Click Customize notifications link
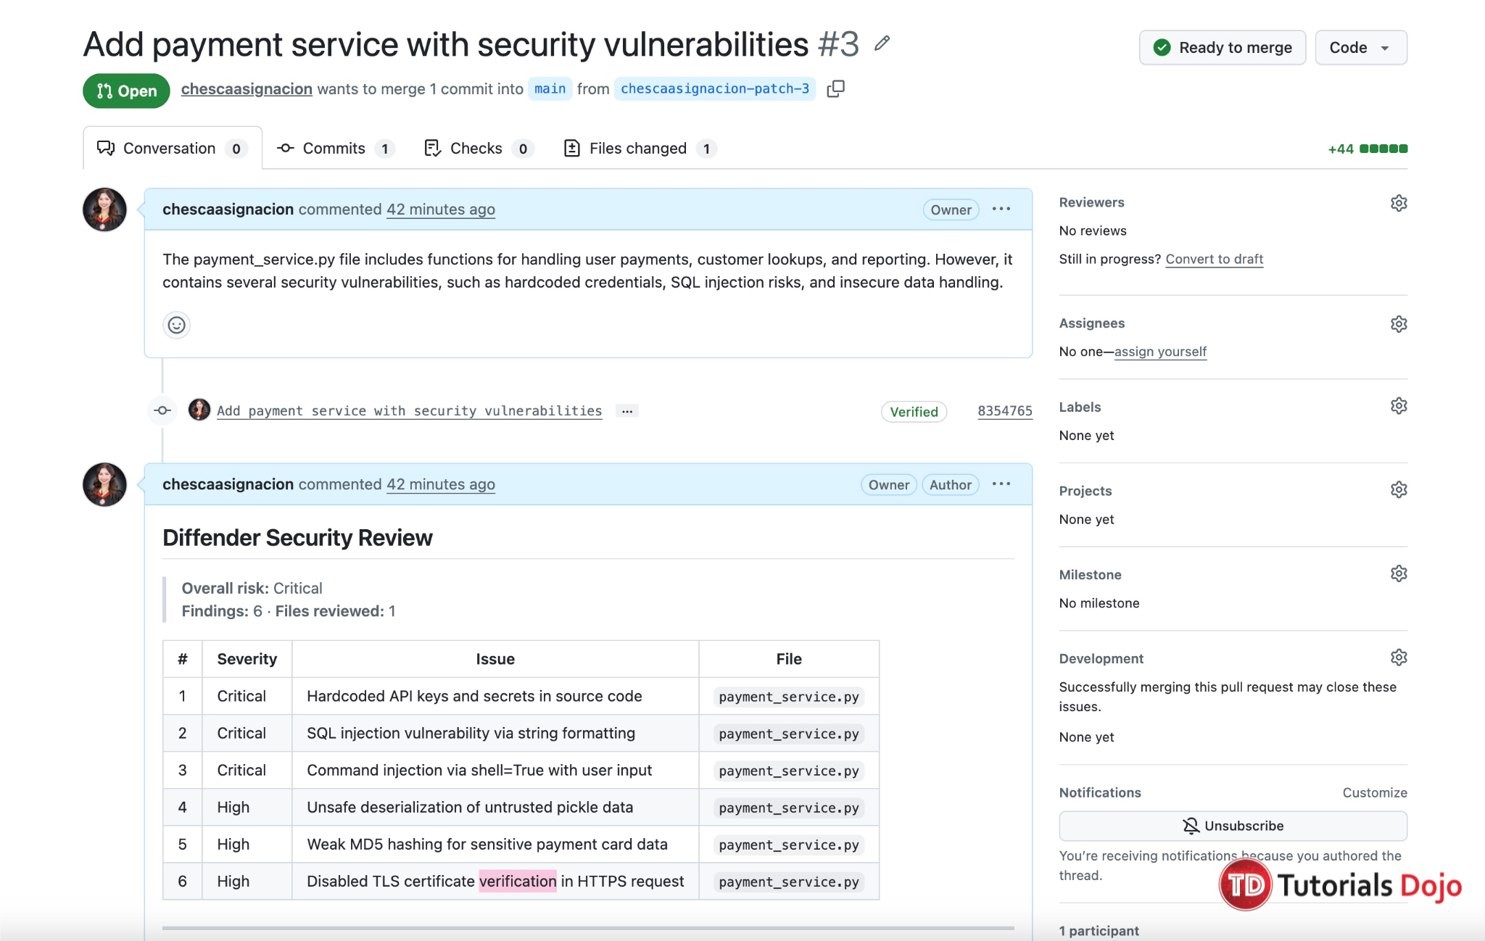Image resolution: width=1485 pixels, height=941 pixels. [x=1374, y=792]
